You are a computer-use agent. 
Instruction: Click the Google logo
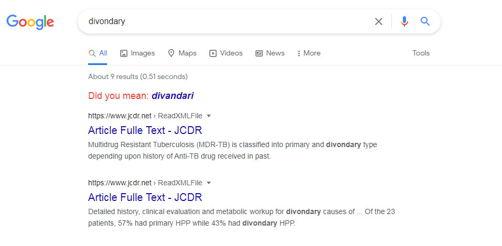click(x=30, y=22)
